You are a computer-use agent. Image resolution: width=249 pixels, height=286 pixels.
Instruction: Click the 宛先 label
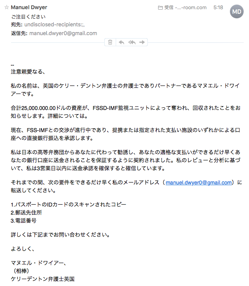pos(16,24)
